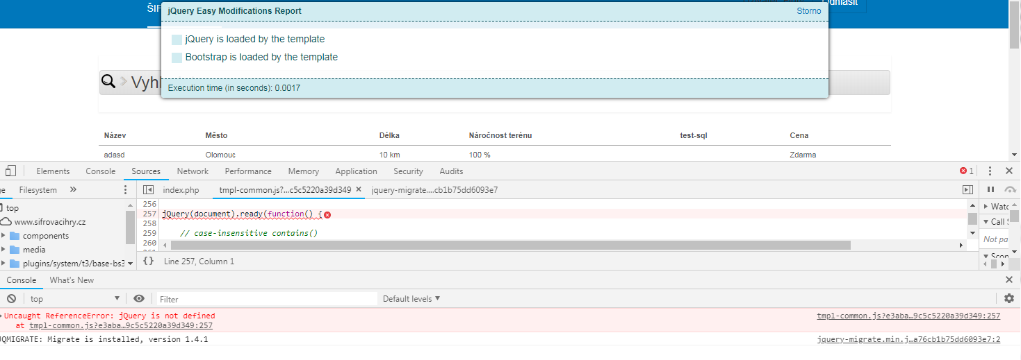1021x360 pixels.
Task: Open tmpl-common.js:257 error source link
Action: click(x=908, y=316)
